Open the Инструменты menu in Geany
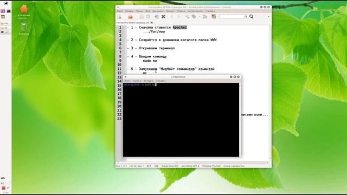 pyautogui.click(x=195, y=11)
